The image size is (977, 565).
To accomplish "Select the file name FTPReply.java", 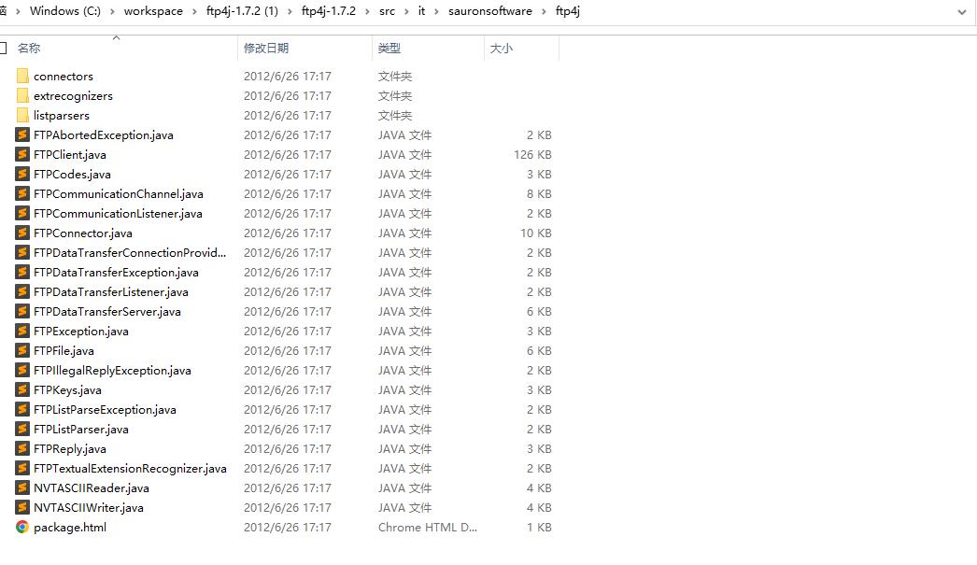I will 70,448.
